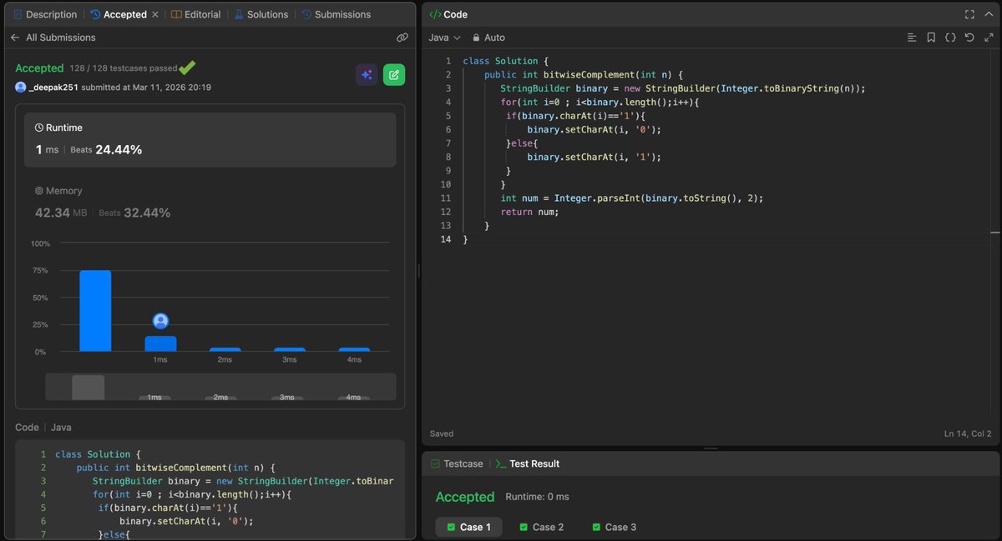Click the 'Code | Java' label
This screenshot has width=1002, height=541.
(43, 428)
